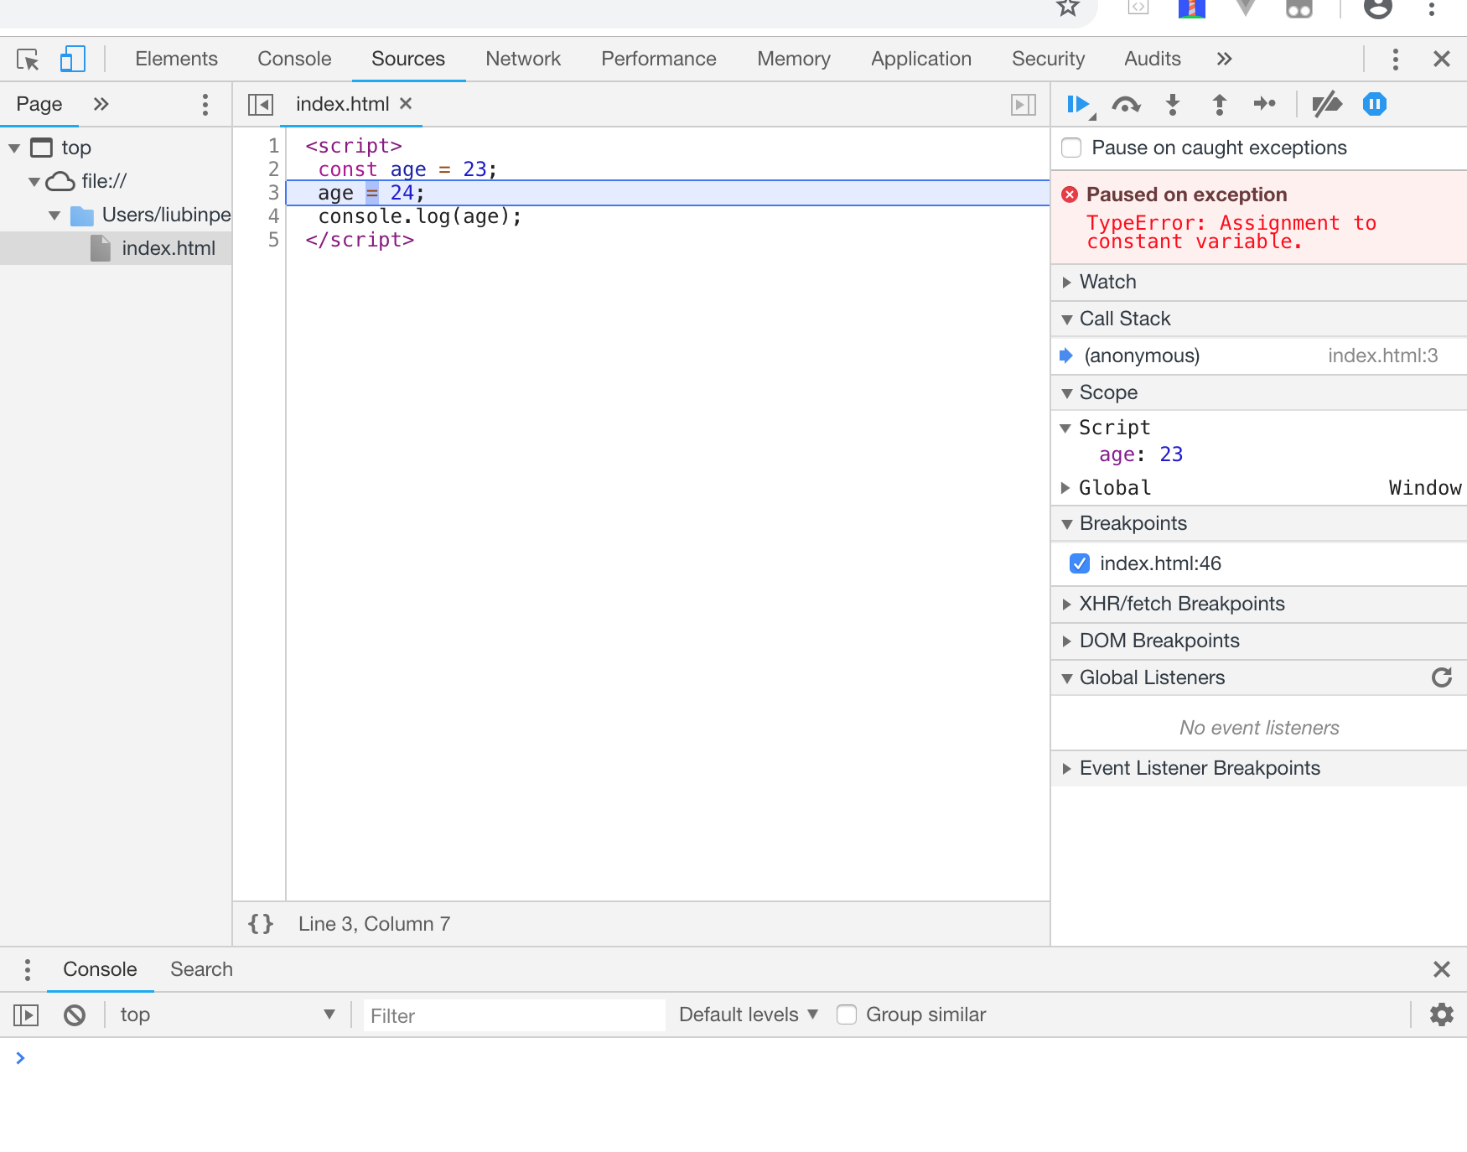Viewport: 1467px width, 1152px height.
Task: Bookmark this page with the star icon
Action: click(1067, 7)
